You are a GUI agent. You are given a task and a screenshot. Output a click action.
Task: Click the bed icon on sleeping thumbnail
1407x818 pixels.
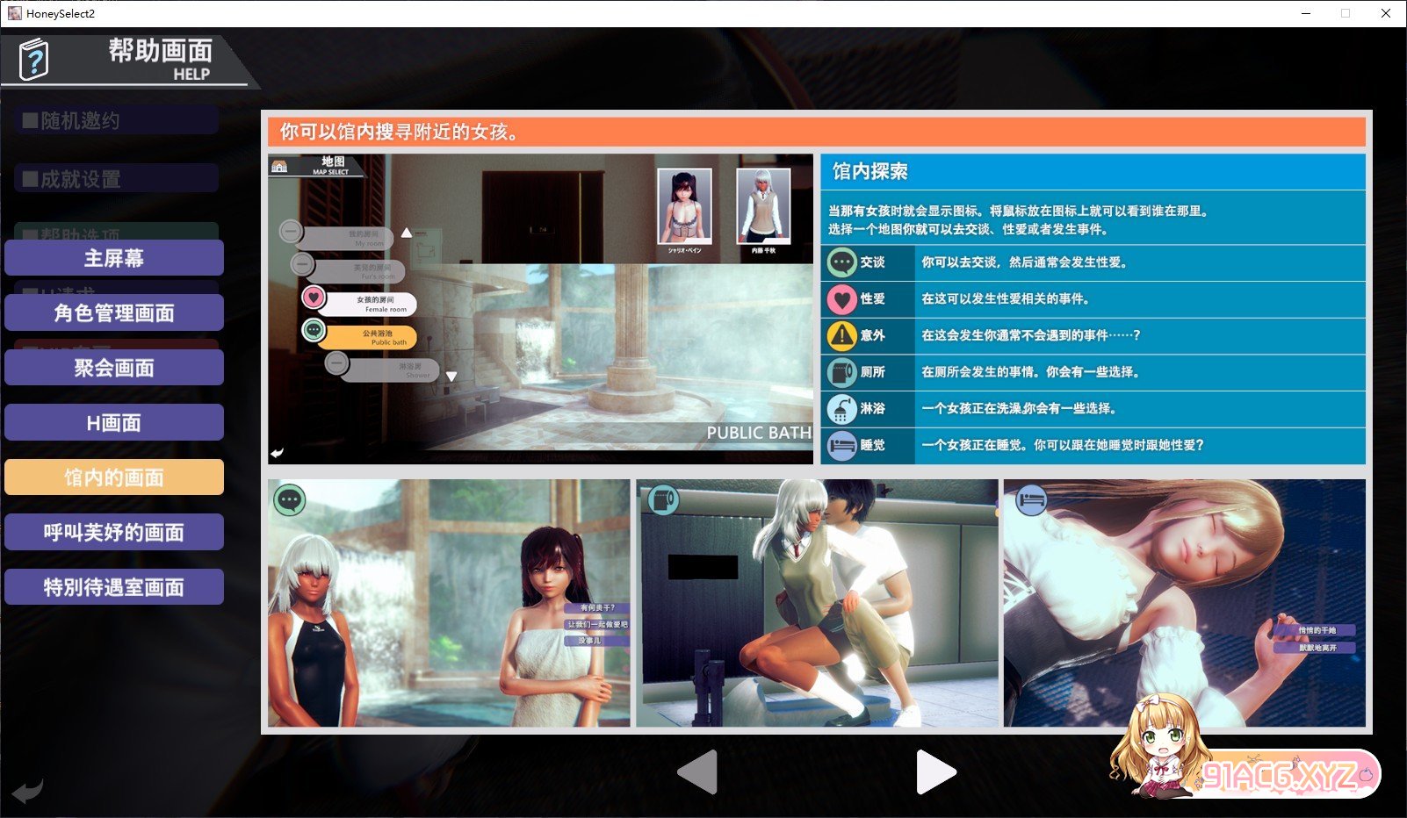pyautogui.click(x=1030, y=500)
